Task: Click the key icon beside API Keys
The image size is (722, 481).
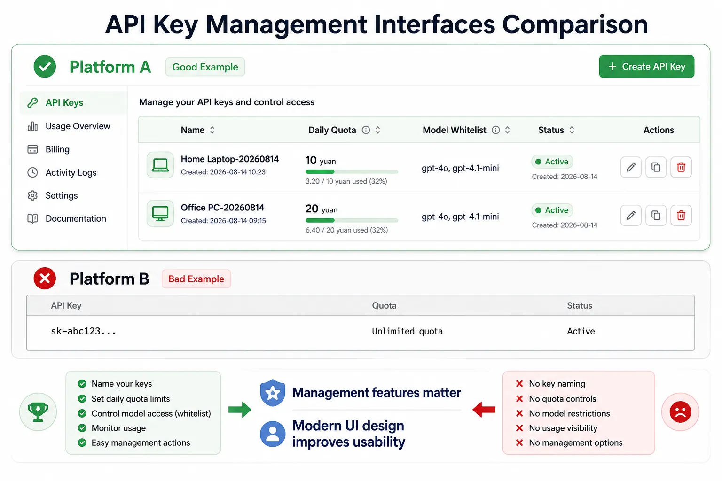Action: tap(32, 103)
